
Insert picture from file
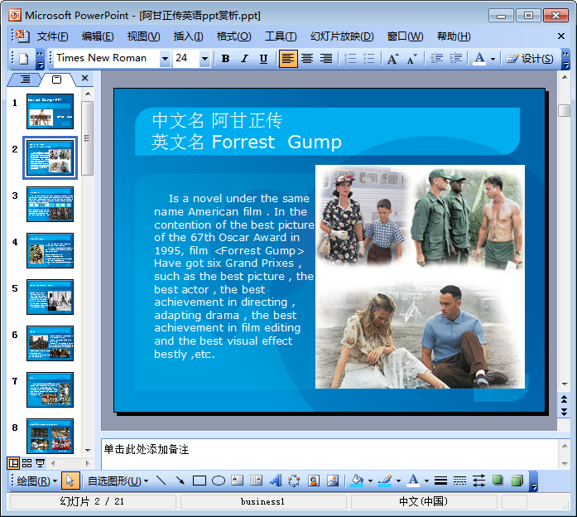pyautogui.click(x=333, y=481)
